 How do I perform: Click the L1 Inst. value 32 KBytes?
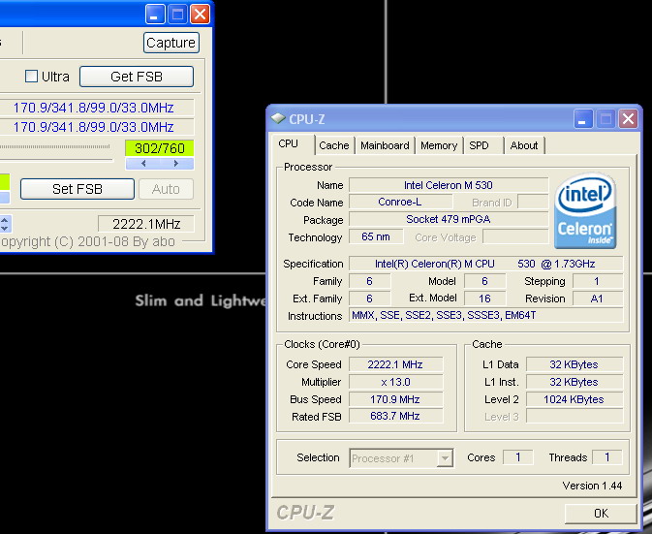[574, 382]
